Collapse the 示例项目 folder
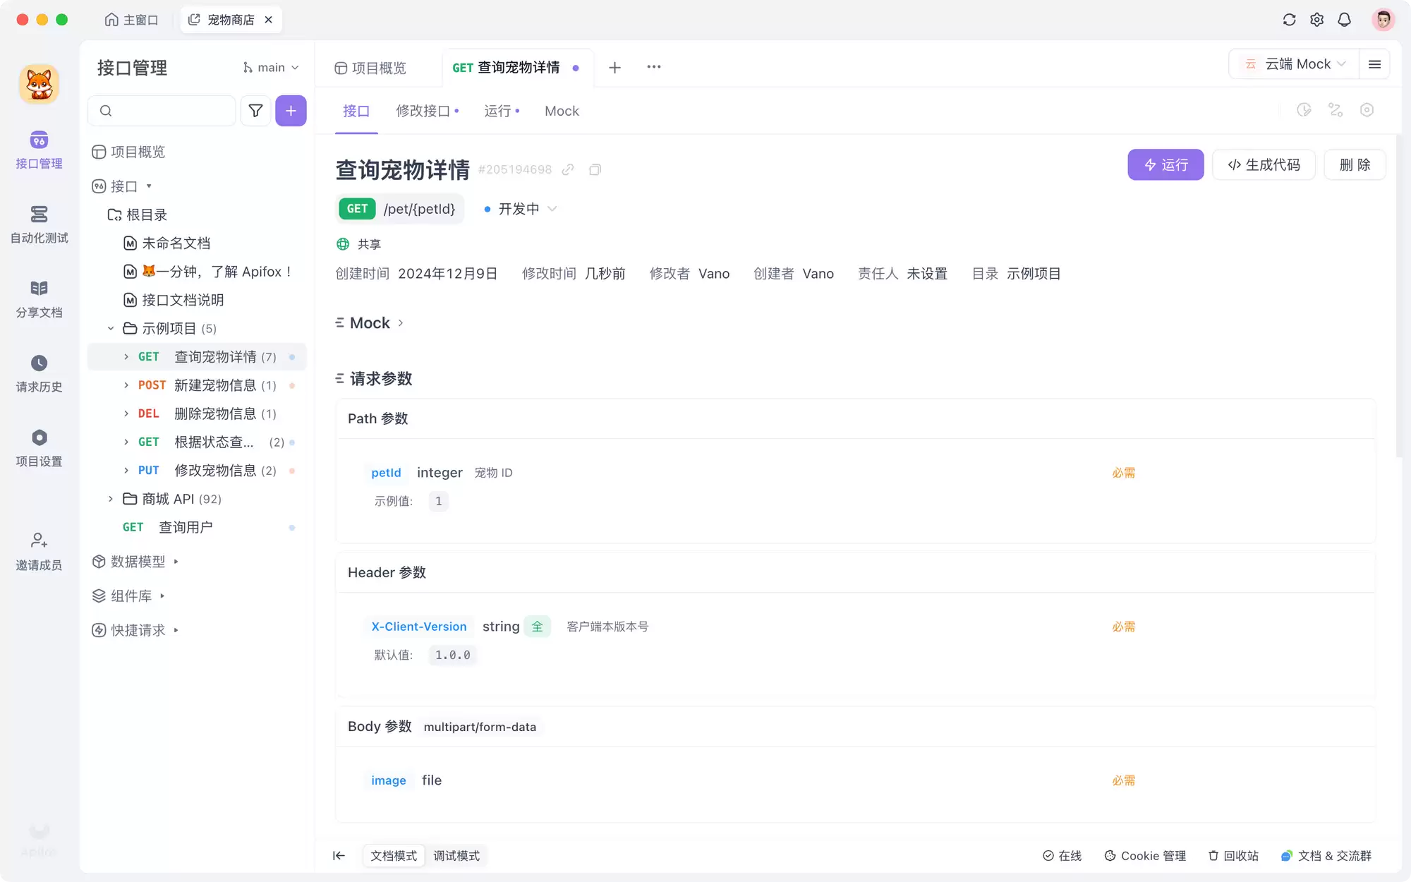The height and width of the screenshot is (882, 1411). pos(111,329)
